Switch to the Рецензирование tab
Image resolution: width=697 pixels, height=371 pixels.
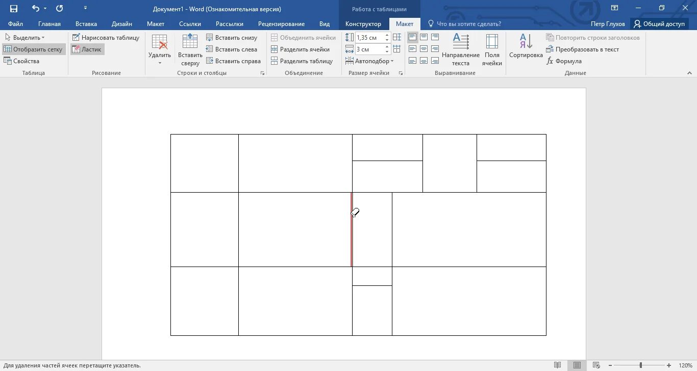coord(281,24)
